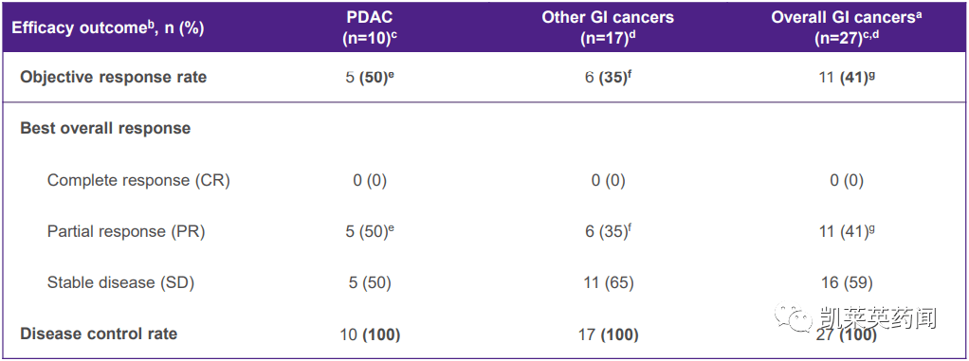The height and width of the screenshot is (361, 969).
Task: Click PDAC objective response value 5 (50)
Action: (370, 77)
